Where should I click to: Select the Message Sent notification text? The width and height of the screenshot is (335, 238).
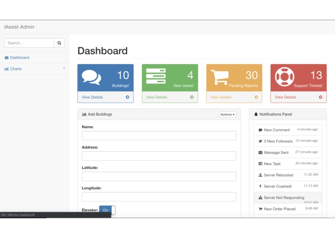pos(276,152)
